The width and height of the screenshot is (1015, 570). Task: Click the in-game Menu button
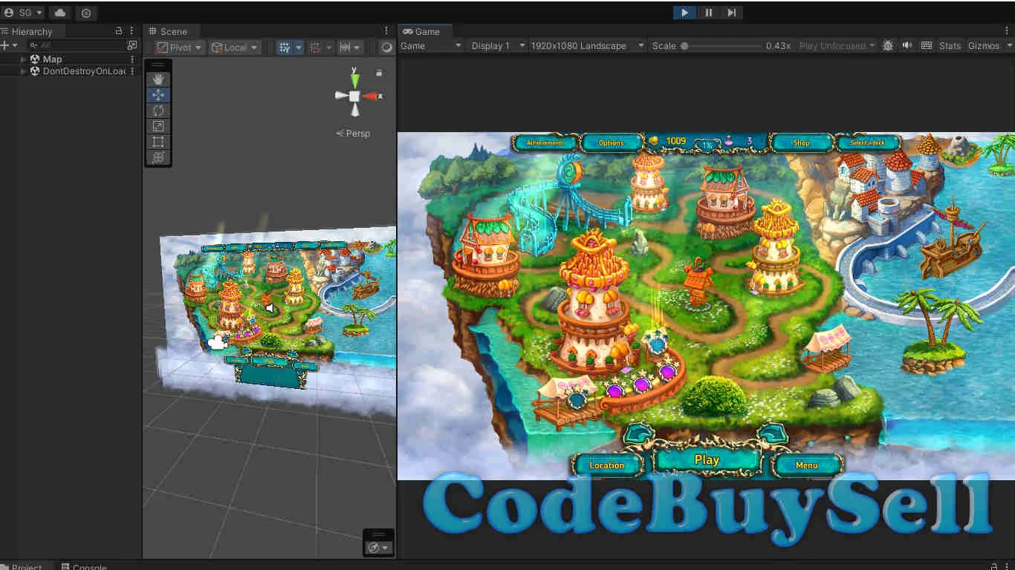tap(807, 465)
